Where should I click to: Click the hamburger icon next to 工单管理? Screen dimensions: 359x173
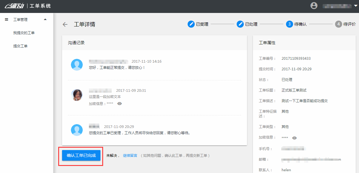[x=7, y=20]
